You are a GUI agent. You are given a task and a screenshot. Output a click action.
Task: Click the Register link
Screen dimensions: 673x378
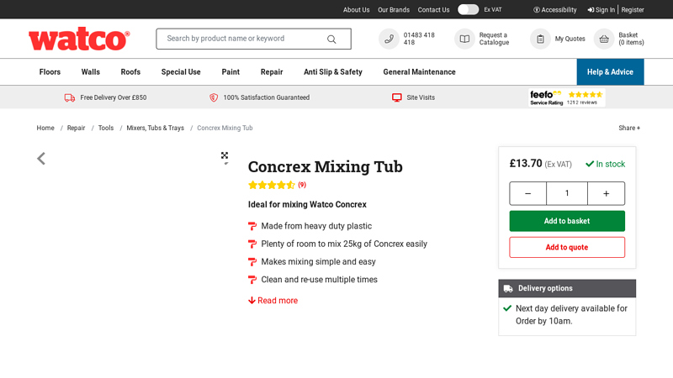[x=633, y=10]
